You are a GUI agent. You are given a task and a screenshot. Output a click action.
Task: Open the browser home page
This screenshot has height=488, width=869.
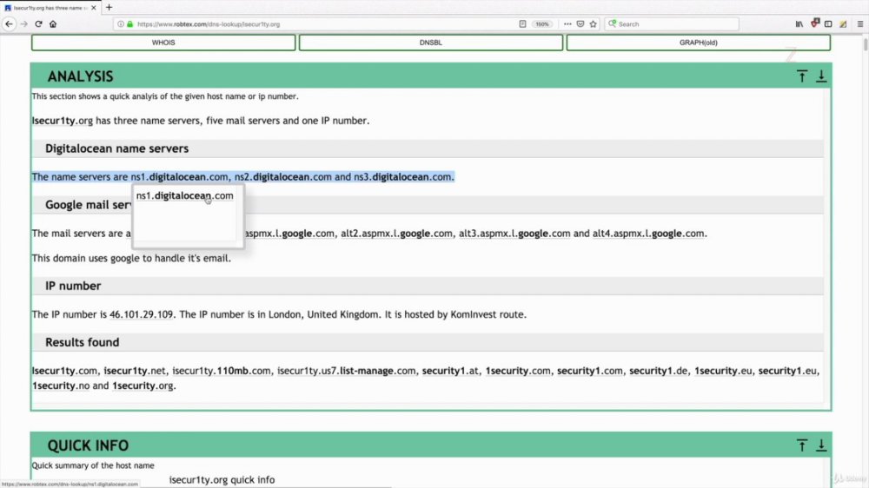click(53, 23)
